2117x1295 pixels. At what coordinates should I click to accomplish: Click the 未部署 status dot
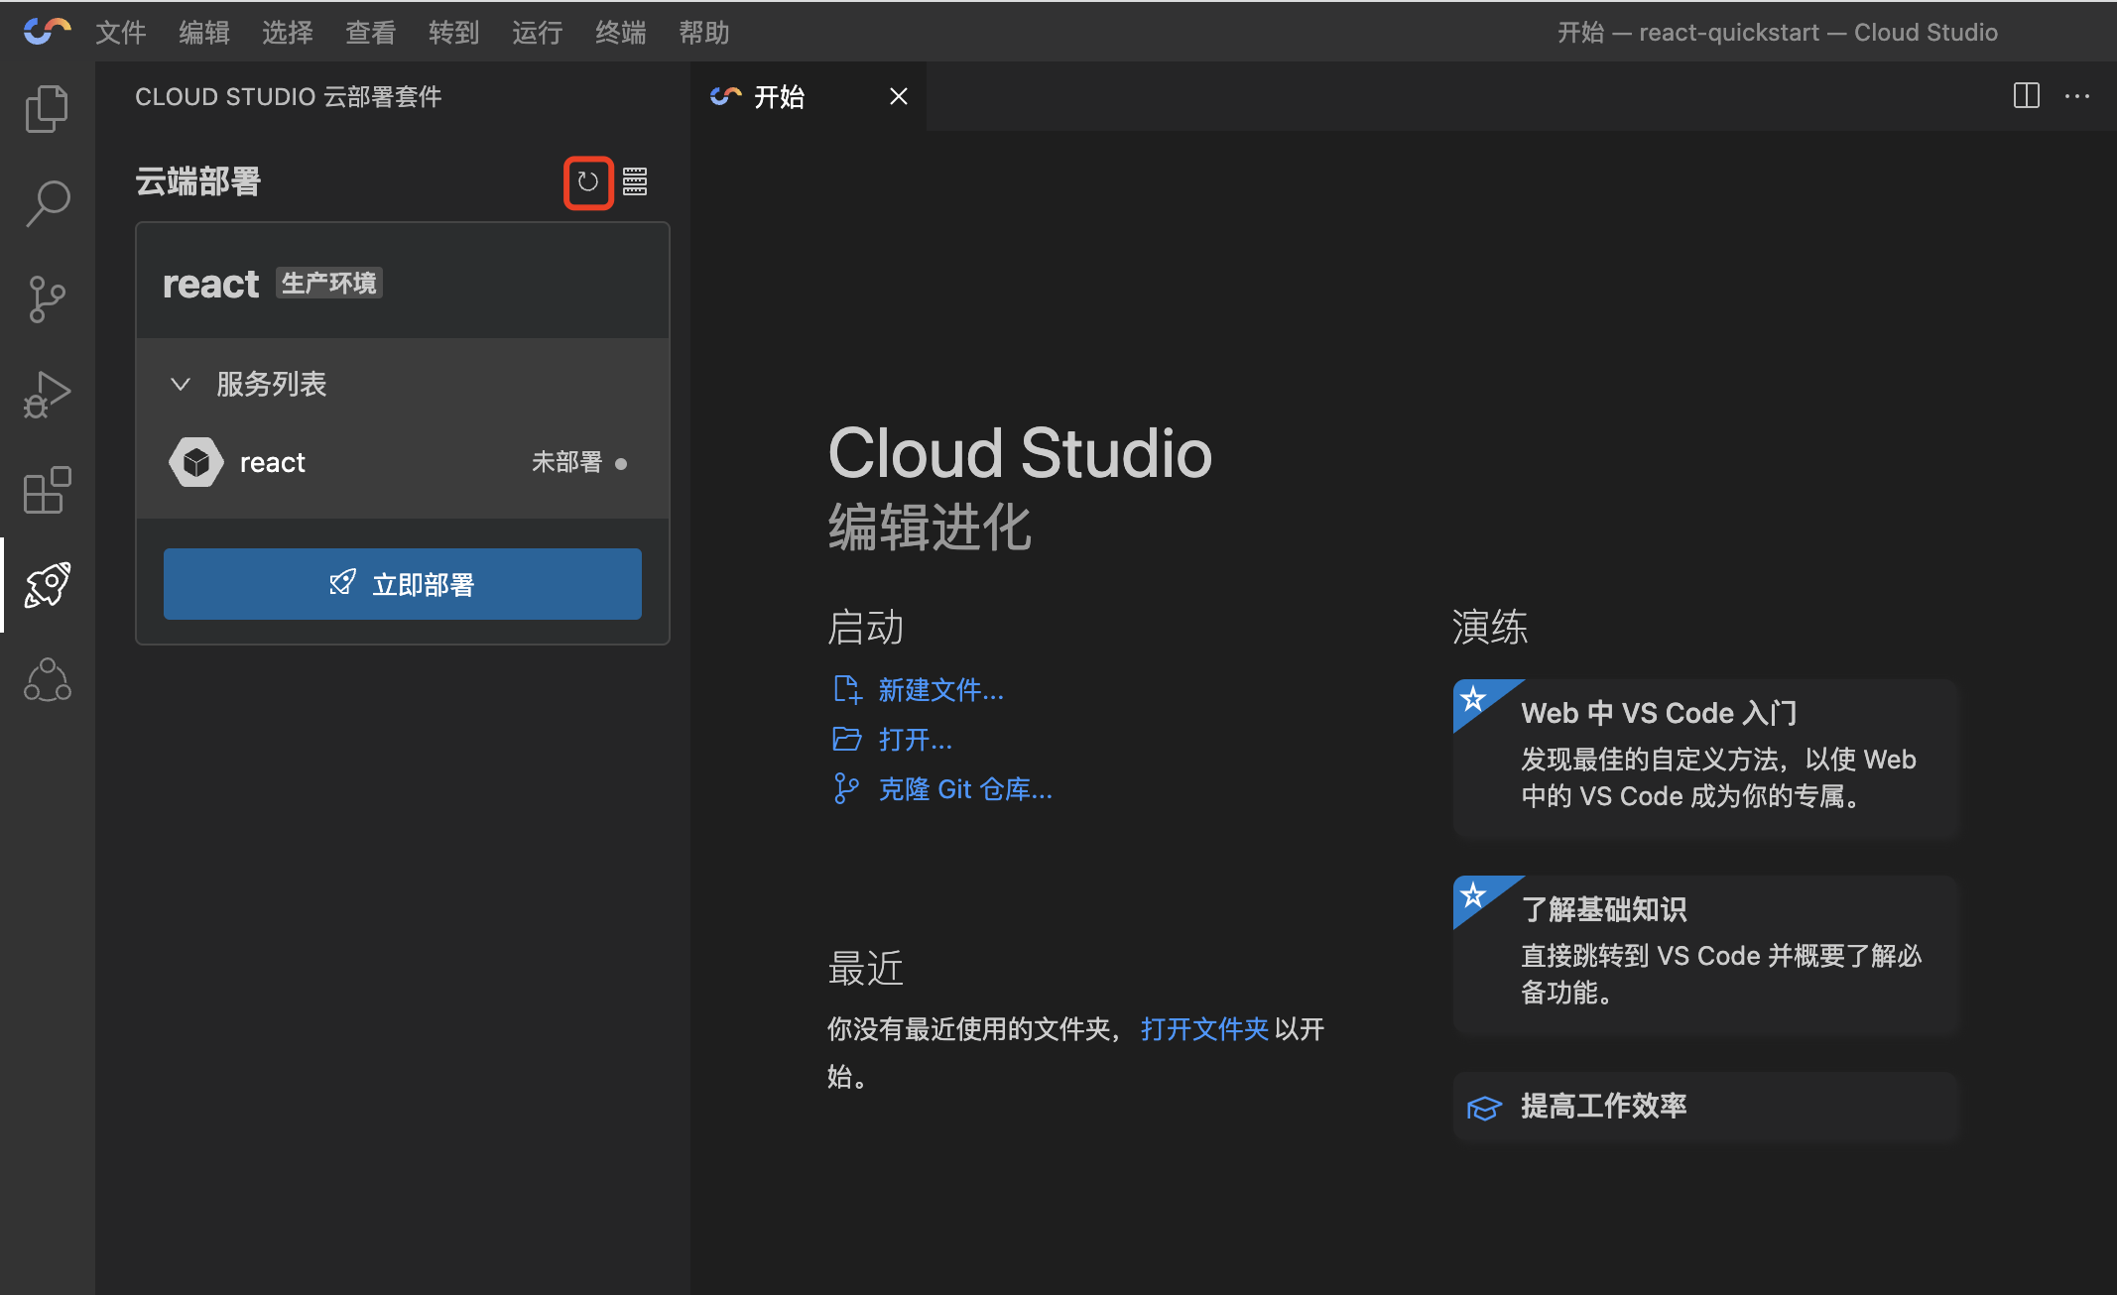tap(621, 463)
